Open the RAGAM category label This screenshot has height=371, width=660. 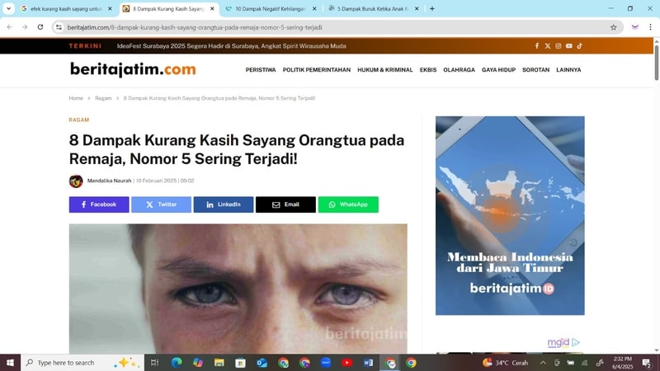[x=79, y=120]
